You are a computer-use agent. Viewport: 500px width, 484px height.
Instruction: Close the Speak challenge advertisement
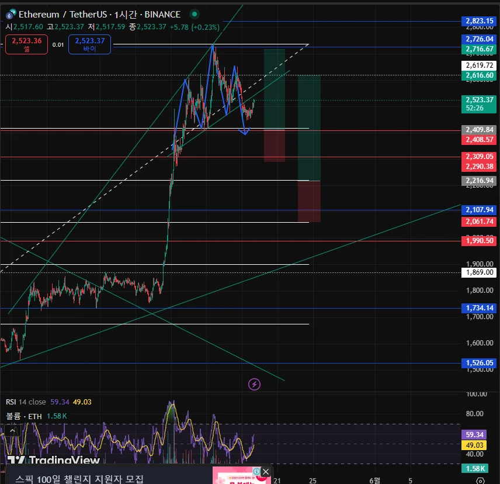(x=266, y=472)
